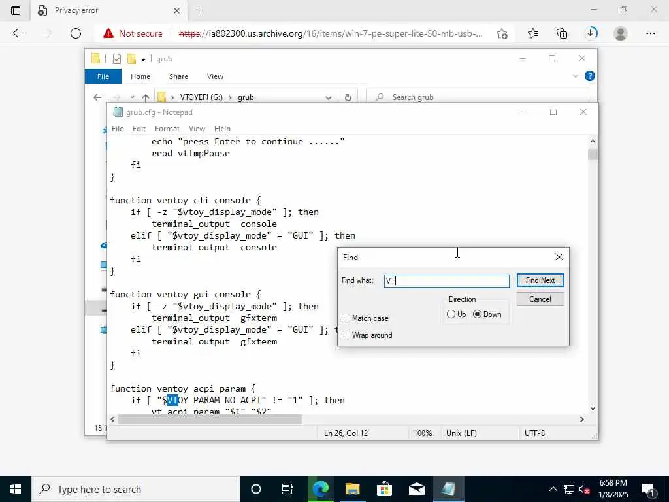
Task: Open Cortana circle on taskbar
Action: [256, 489]
